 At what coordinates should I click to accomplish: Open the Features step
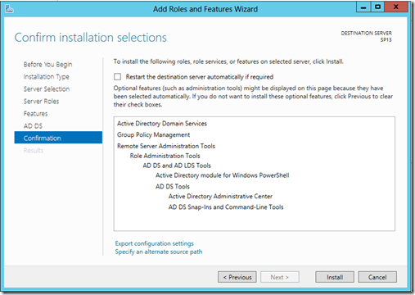35,114
